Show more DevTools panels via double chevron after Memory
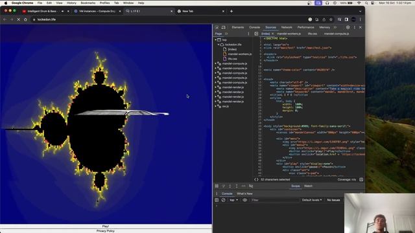 coord(335,27)
